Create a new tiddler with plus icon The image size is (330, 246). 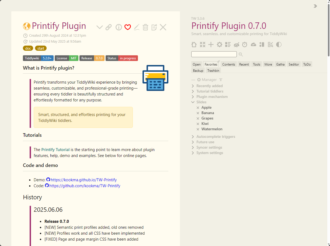211,45
